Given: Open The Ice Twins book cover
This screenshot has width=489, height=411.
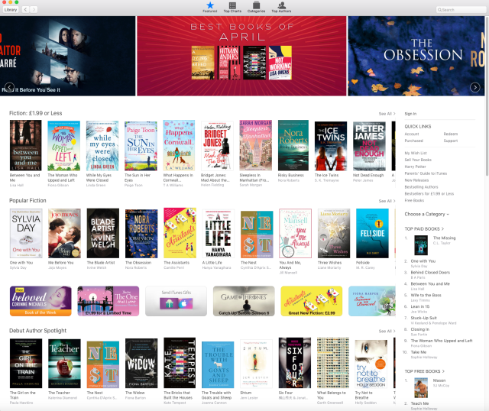Looking at the screenshot, I should (x=331, y=146).
